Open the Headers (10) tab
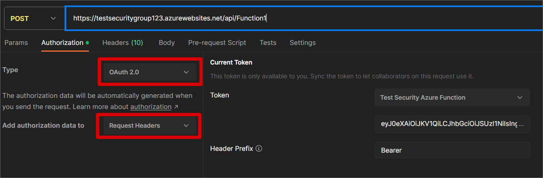 point(123,43)
